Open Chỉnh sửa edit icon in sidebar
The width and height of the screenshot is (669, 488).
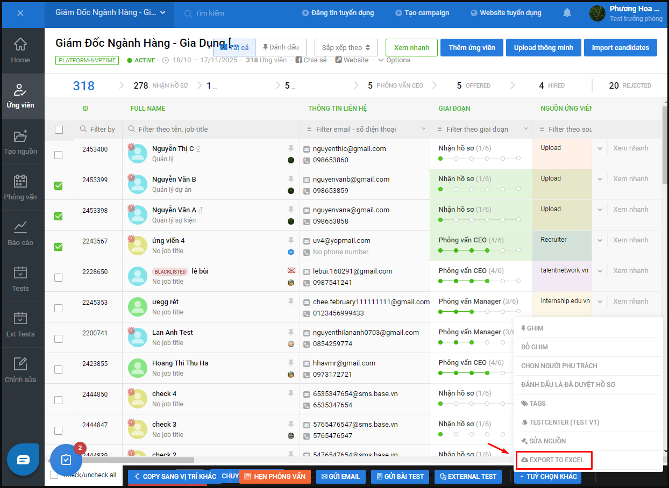click(20, 370)
